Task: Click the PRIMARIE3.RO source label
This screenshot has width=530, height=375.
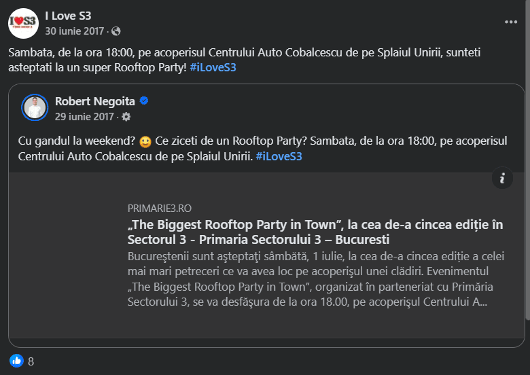Action: click(x=159, y=209)
